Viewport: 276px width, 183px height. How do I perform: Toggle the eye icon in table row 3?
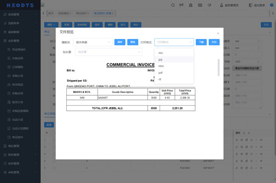tap(261, 154)
